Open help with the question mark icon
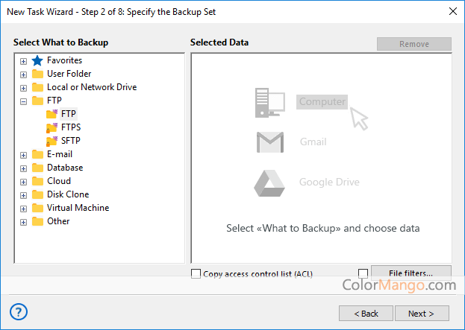Image resolution: width=465 pixels, height=330 pixels. pyautogui.click(x=20, y=311)
